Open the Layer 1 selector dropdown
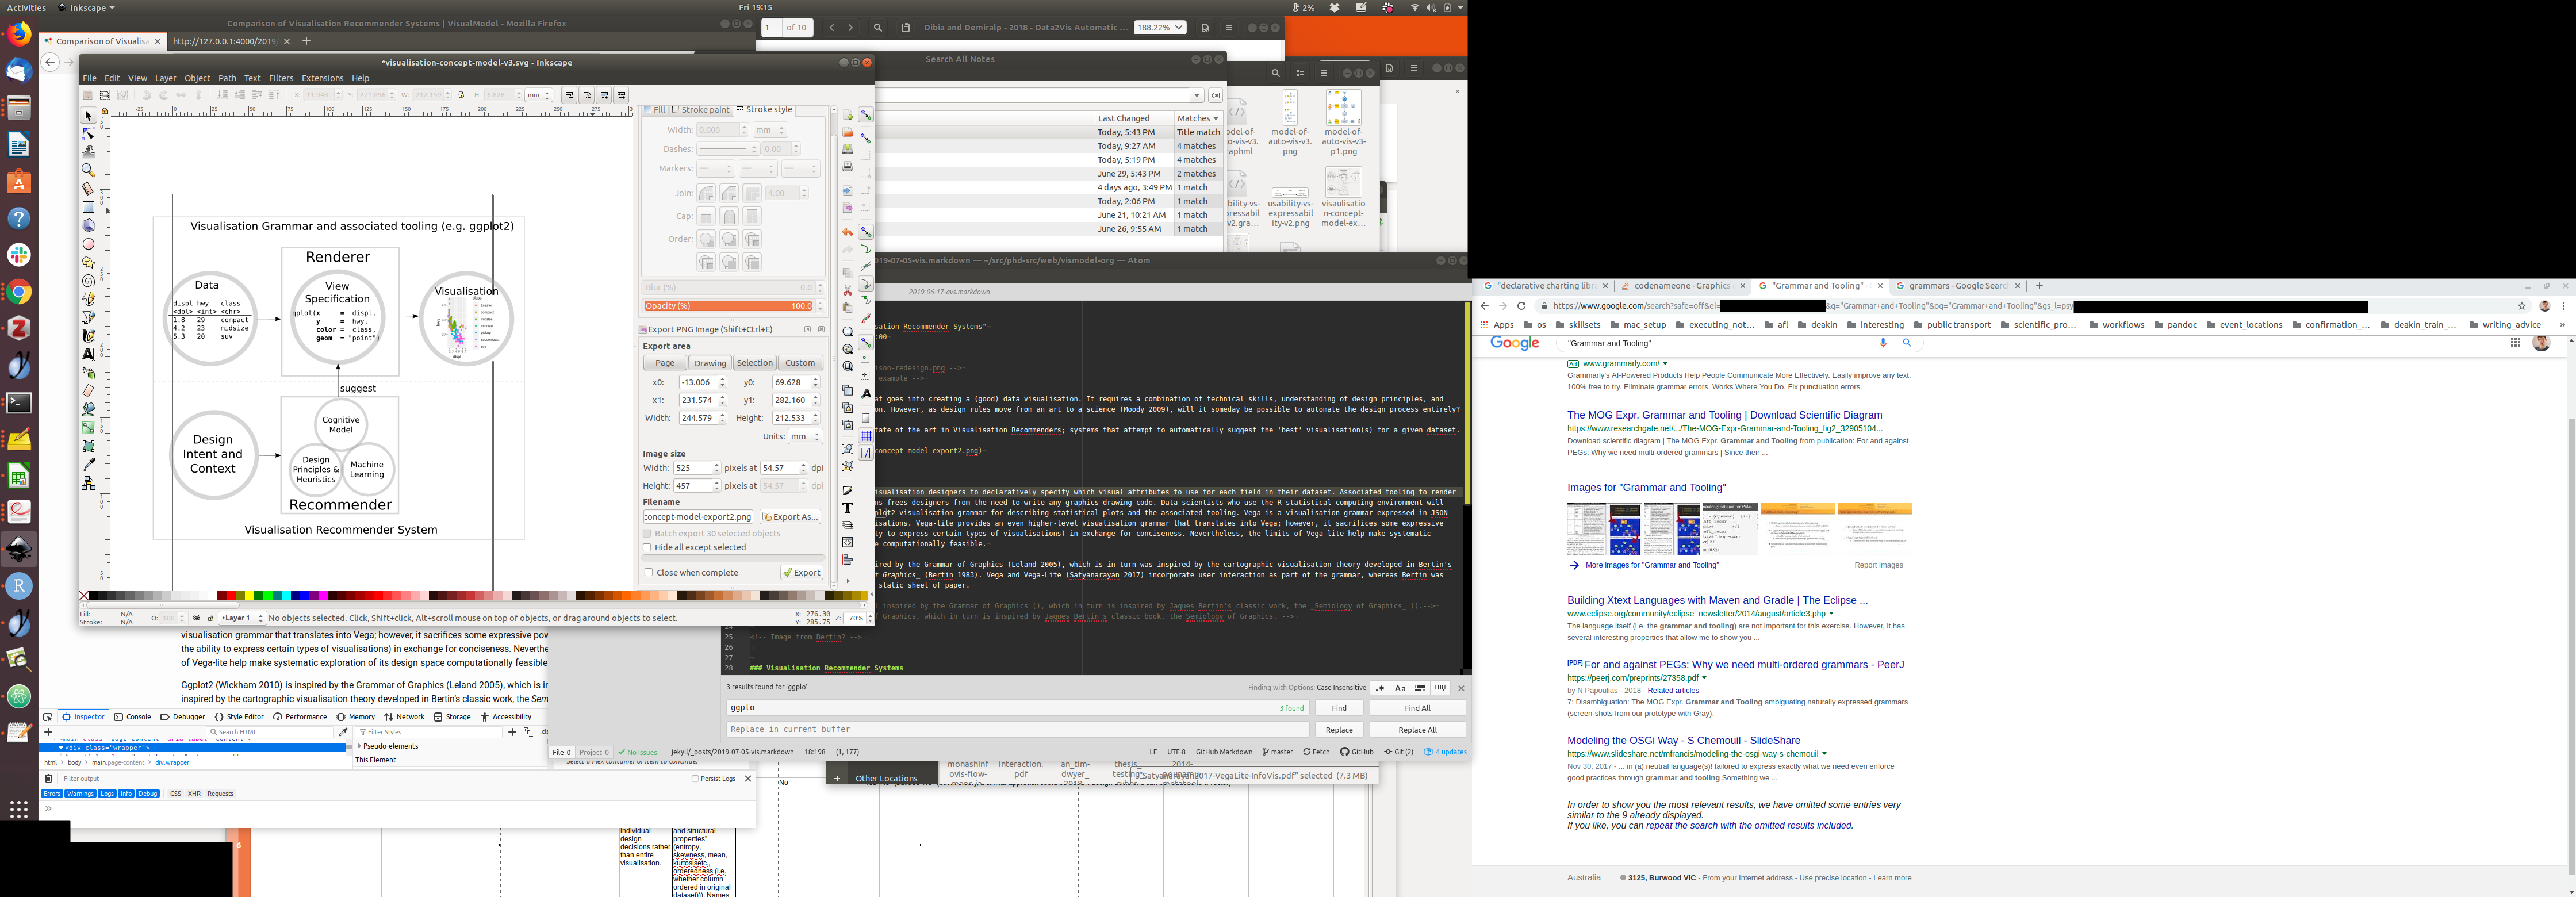Viewport: 2576px width, 897px height. pyautogui.click(x=242, y=618)
